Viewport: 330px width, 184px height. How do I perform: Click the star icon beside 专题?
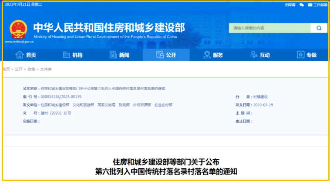300,55
